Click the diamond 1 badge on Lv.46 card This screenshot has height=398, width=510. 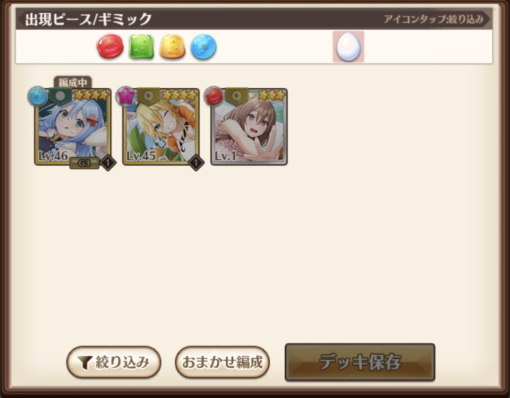click(108, 162)
